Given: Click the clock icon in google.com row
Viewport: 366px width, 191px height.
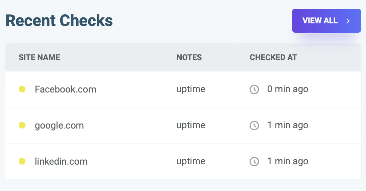Looking at the screenshot, I should pos(254,126).
